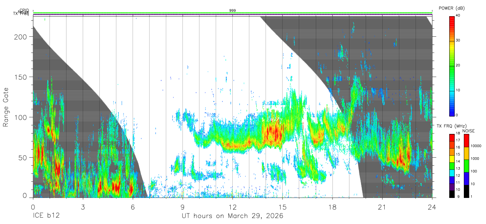Click the blue segment of NOISE colorbar

coord(466,179)
